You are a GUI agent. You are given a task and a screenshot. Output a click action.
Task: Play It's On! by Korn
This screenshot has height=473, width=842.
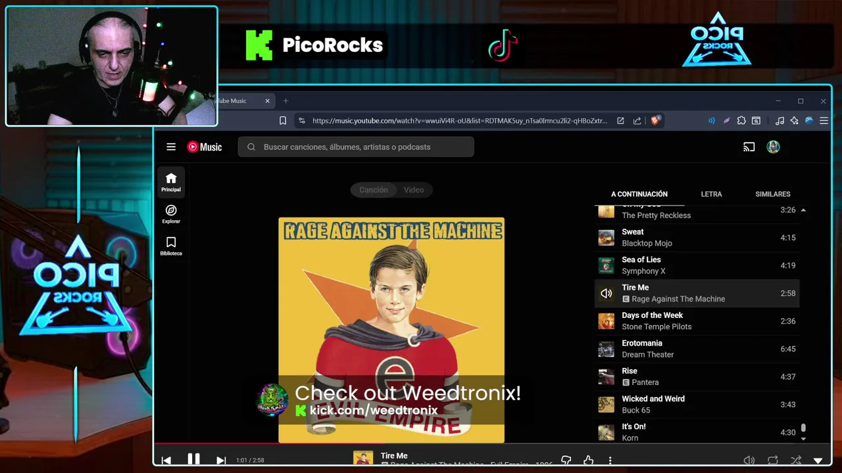tap(697, 431)
